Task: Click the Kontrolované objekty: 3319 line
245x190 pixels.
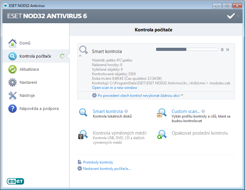Action: coord(114,74)
